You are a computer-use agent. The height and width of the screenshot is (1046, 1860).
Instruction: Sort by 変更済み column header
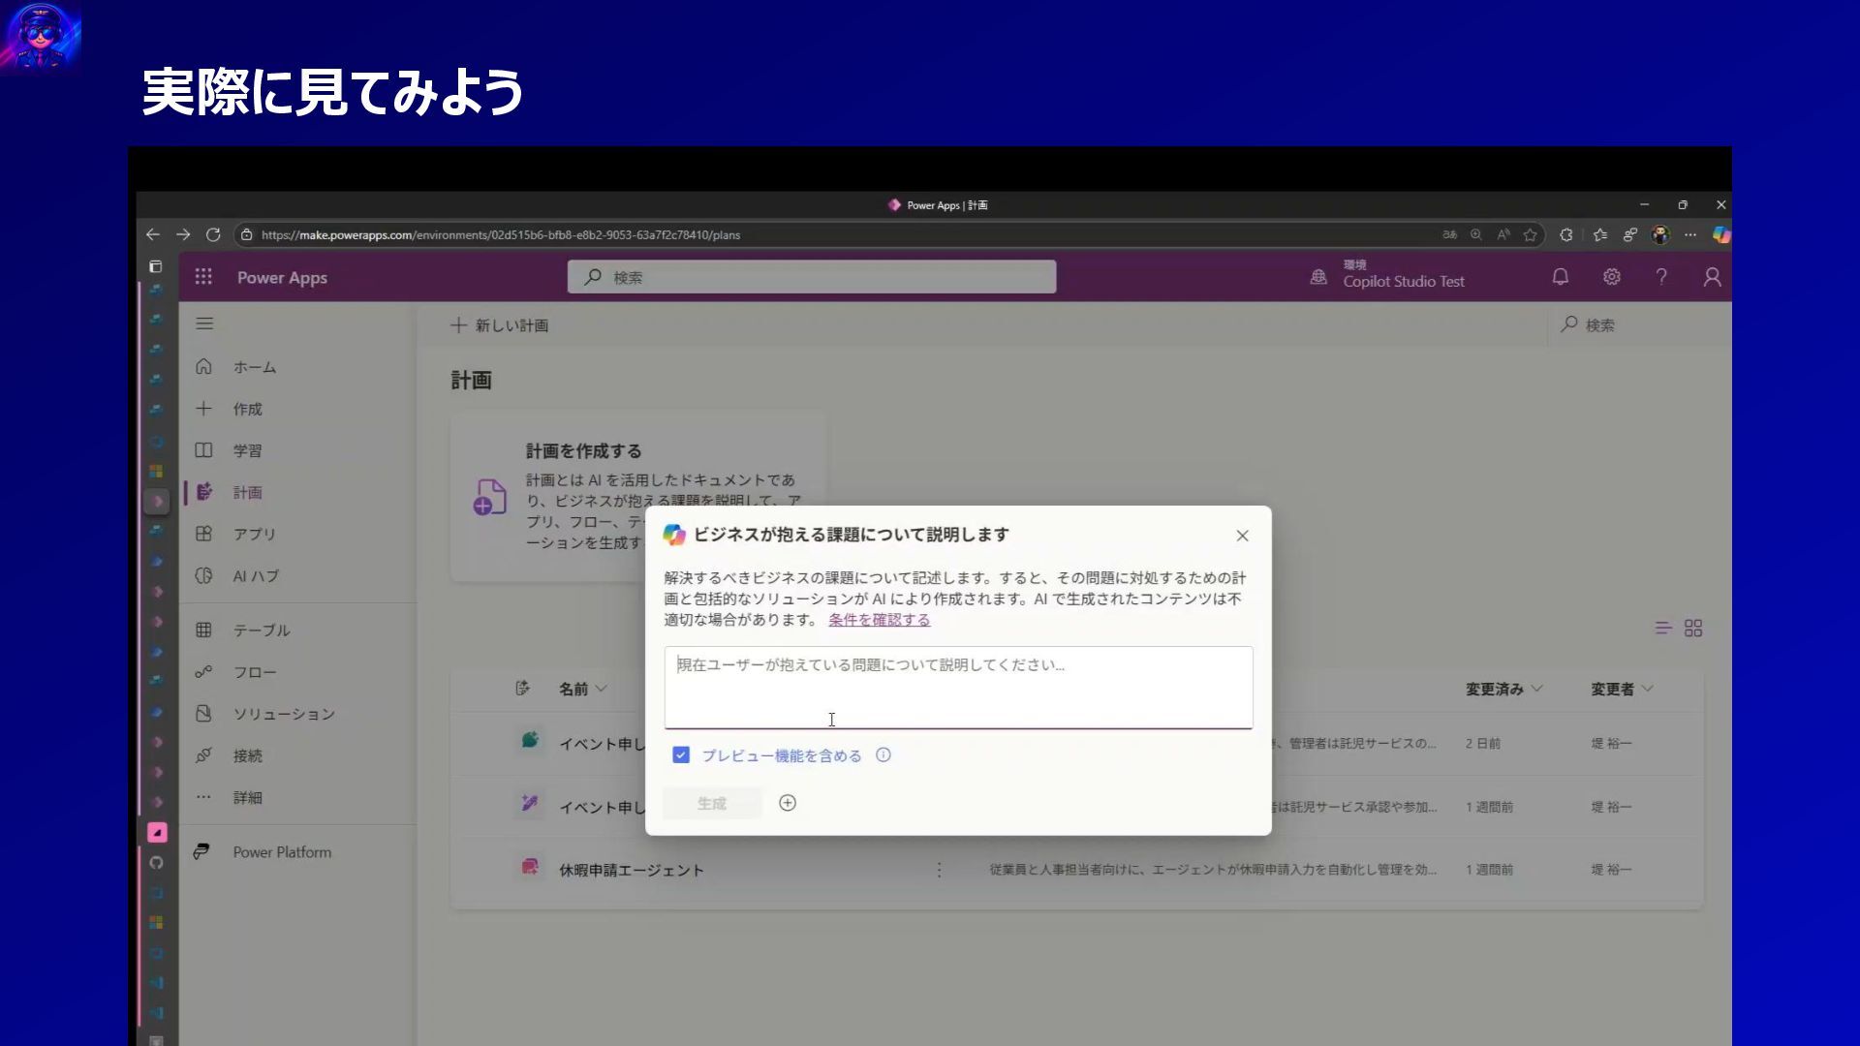click(1503, 689)
